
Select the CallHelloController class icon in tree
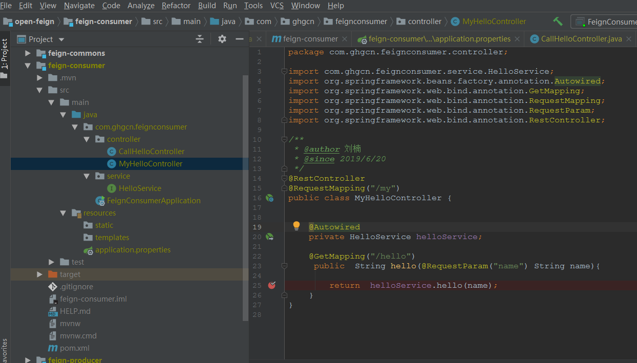(x=111, y=152)
